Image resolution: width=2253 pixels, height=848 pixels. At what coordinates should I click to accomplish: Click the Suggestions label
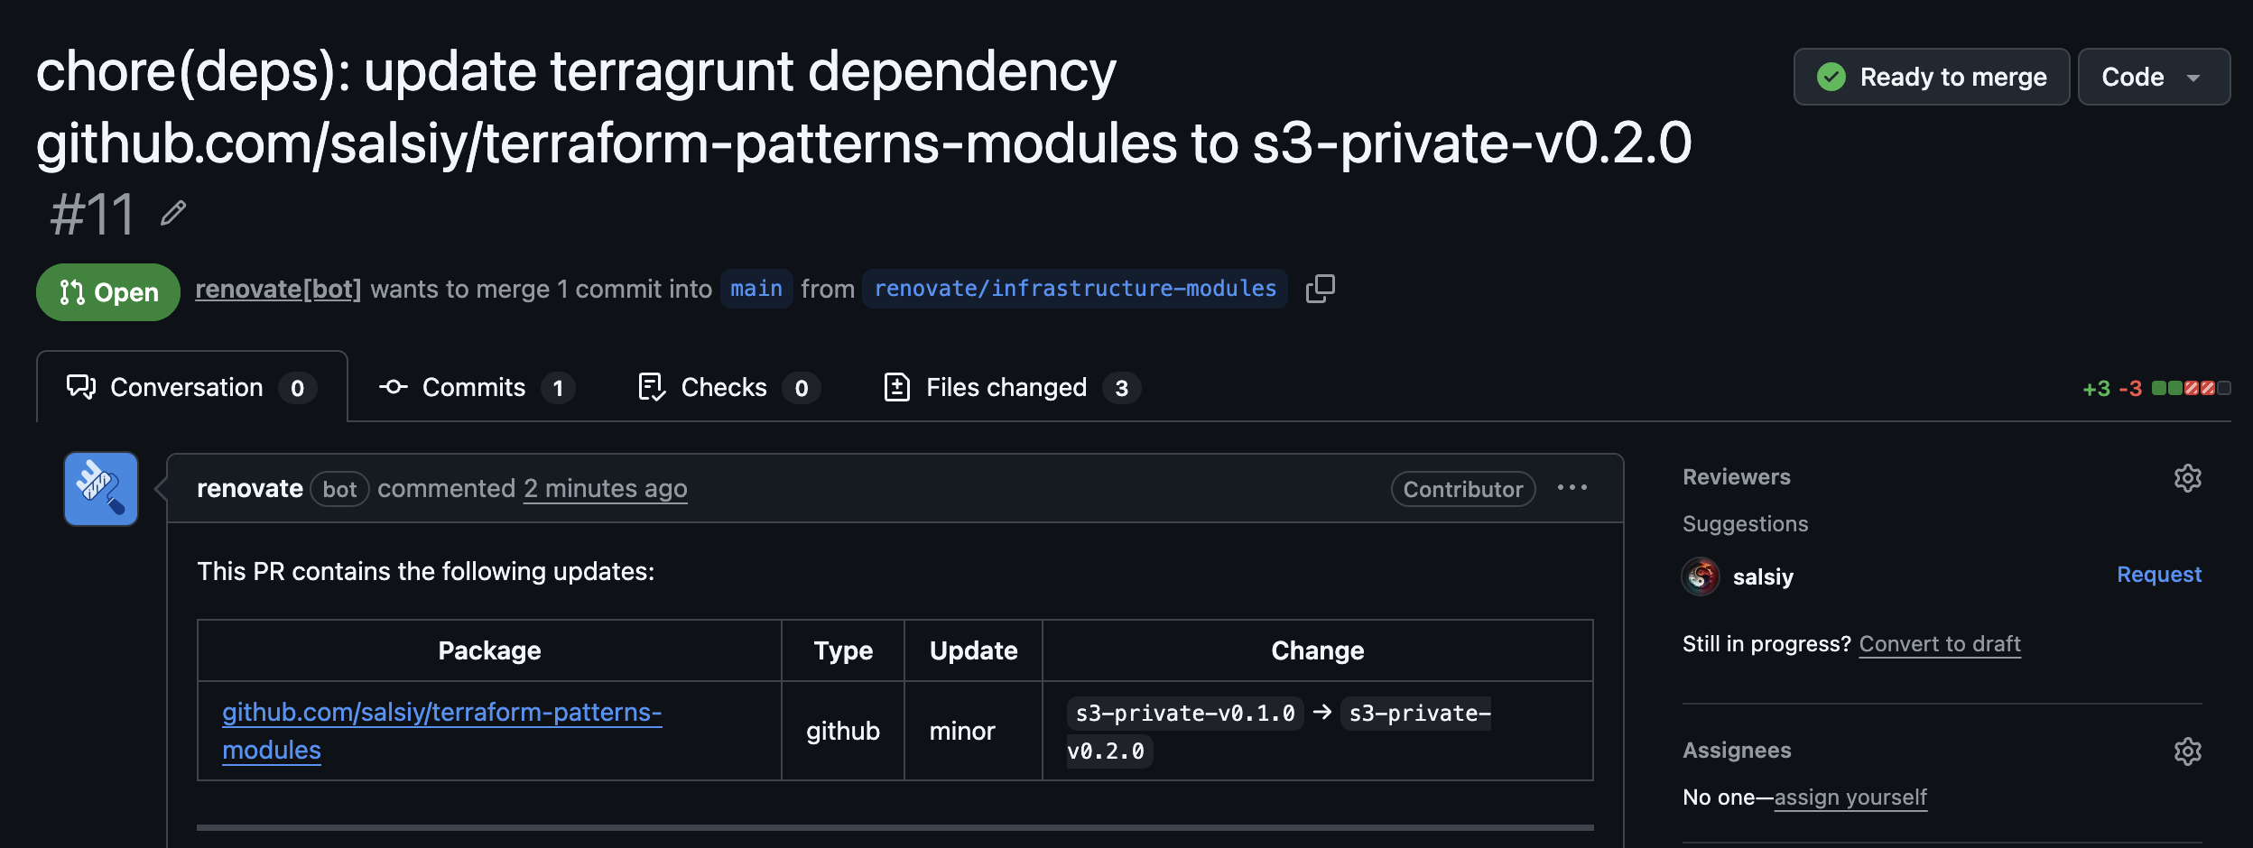[1746, 524]
